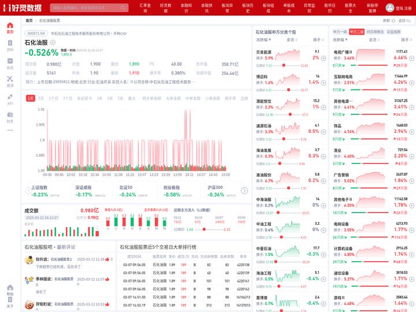The width and height of the screenshot is (416, 312).
Task: Click the 返回 back button
Action: pos(404,20)
